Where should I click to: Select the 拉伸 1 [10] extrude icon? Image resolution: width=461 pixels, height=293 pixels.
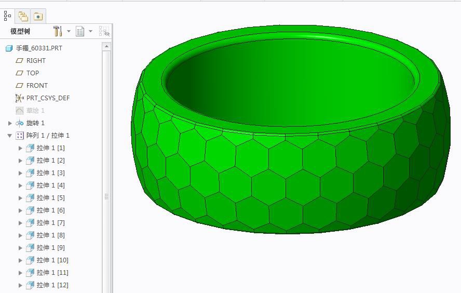[x=30, y=260]
